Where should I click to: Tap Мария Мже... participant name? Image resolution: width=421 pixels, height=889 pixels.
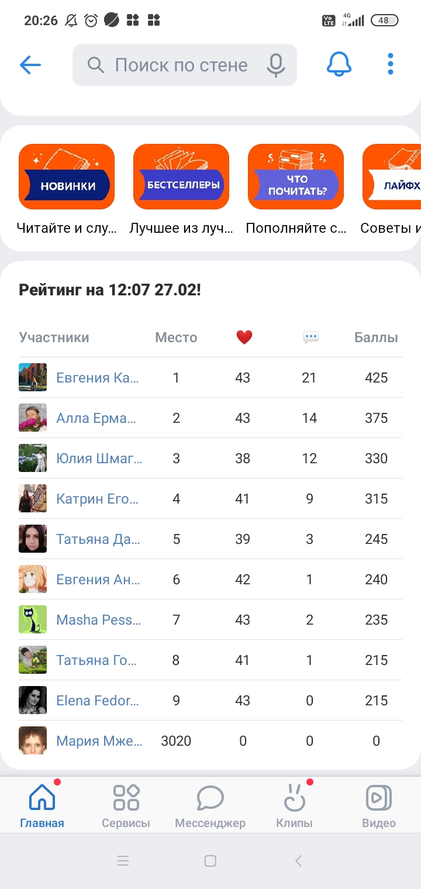pos(99,741)
